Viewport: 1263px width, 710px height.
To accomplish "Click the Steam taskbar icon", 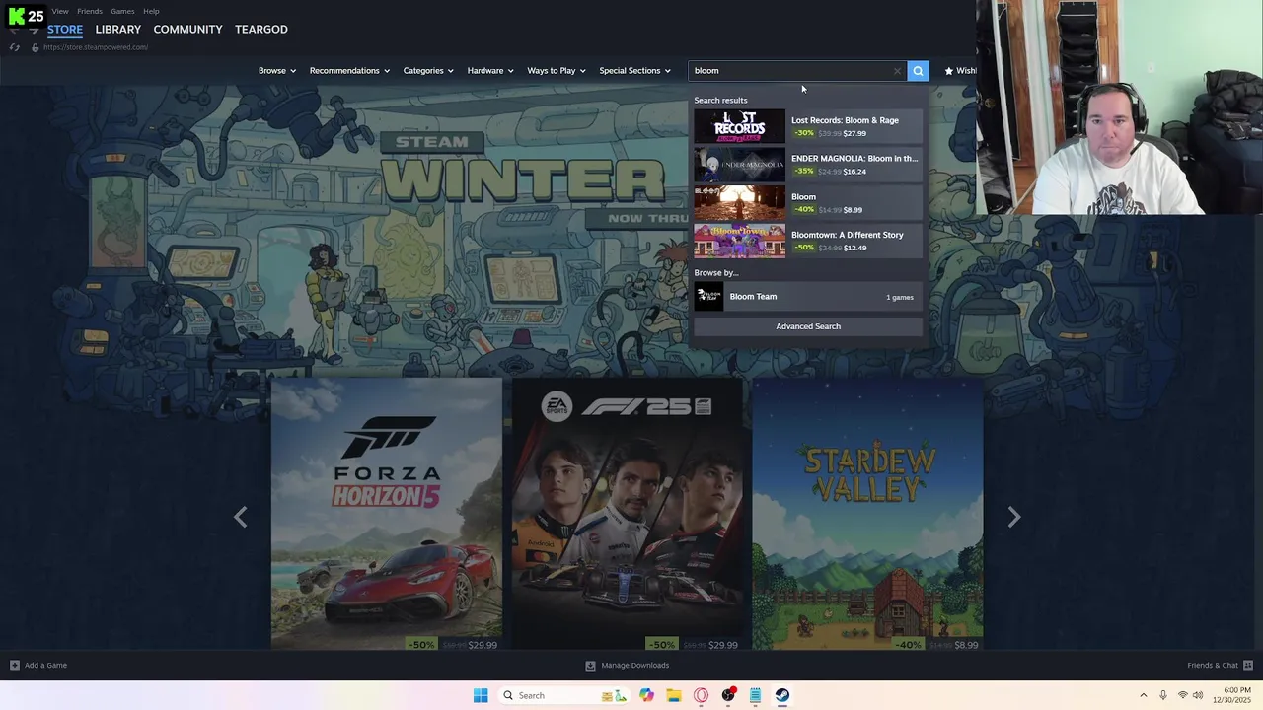I will pyautogui.click(x=781, y=695).
